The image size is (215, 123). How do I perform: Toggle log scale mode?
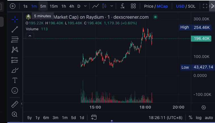(199, 118)
